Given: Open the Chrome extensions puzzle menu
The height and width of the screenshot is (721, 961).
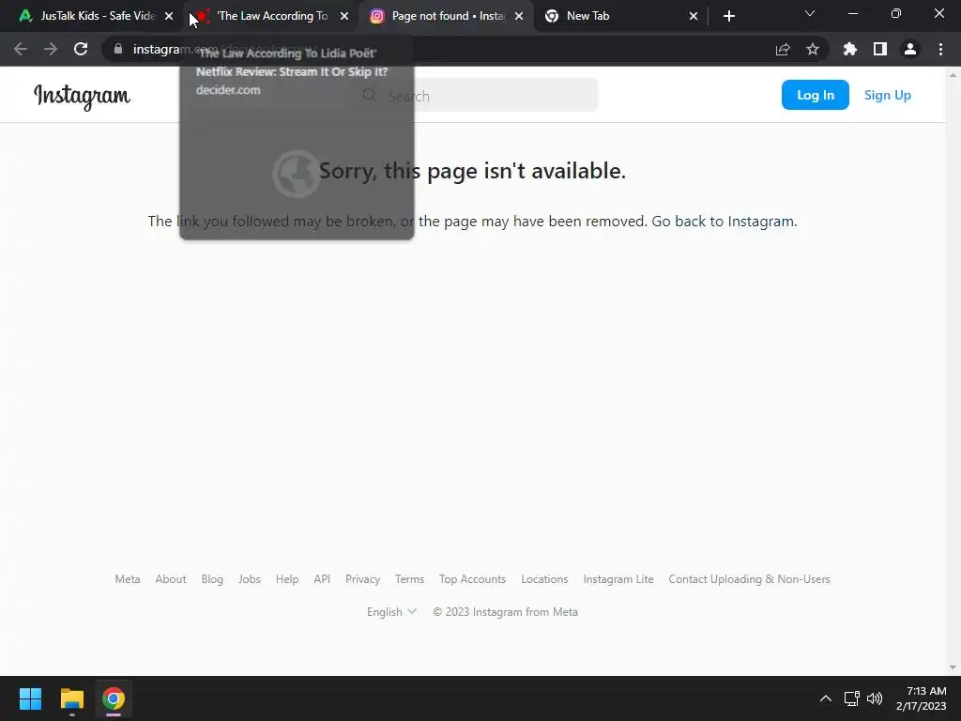Looking at the screenshot, I should click(x=850, y=49).
